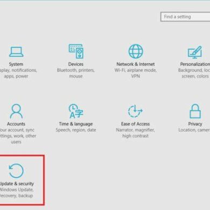
Task: Open the Network & Internet globe icon
Action: coord(136,51)
